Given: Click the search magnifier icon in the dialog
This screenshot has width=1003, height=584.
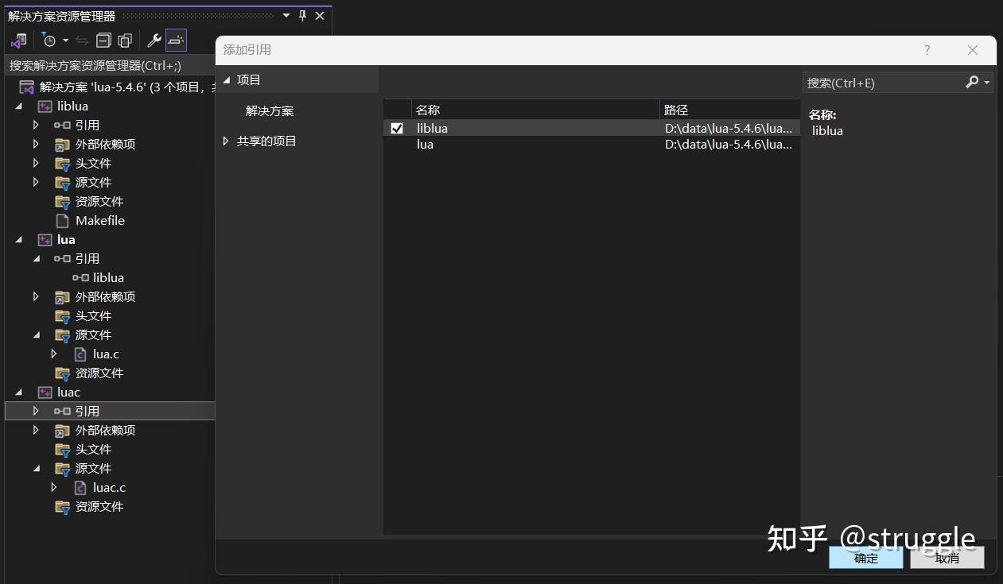Looking at the screenshot, I should click(x=972, y=82).
